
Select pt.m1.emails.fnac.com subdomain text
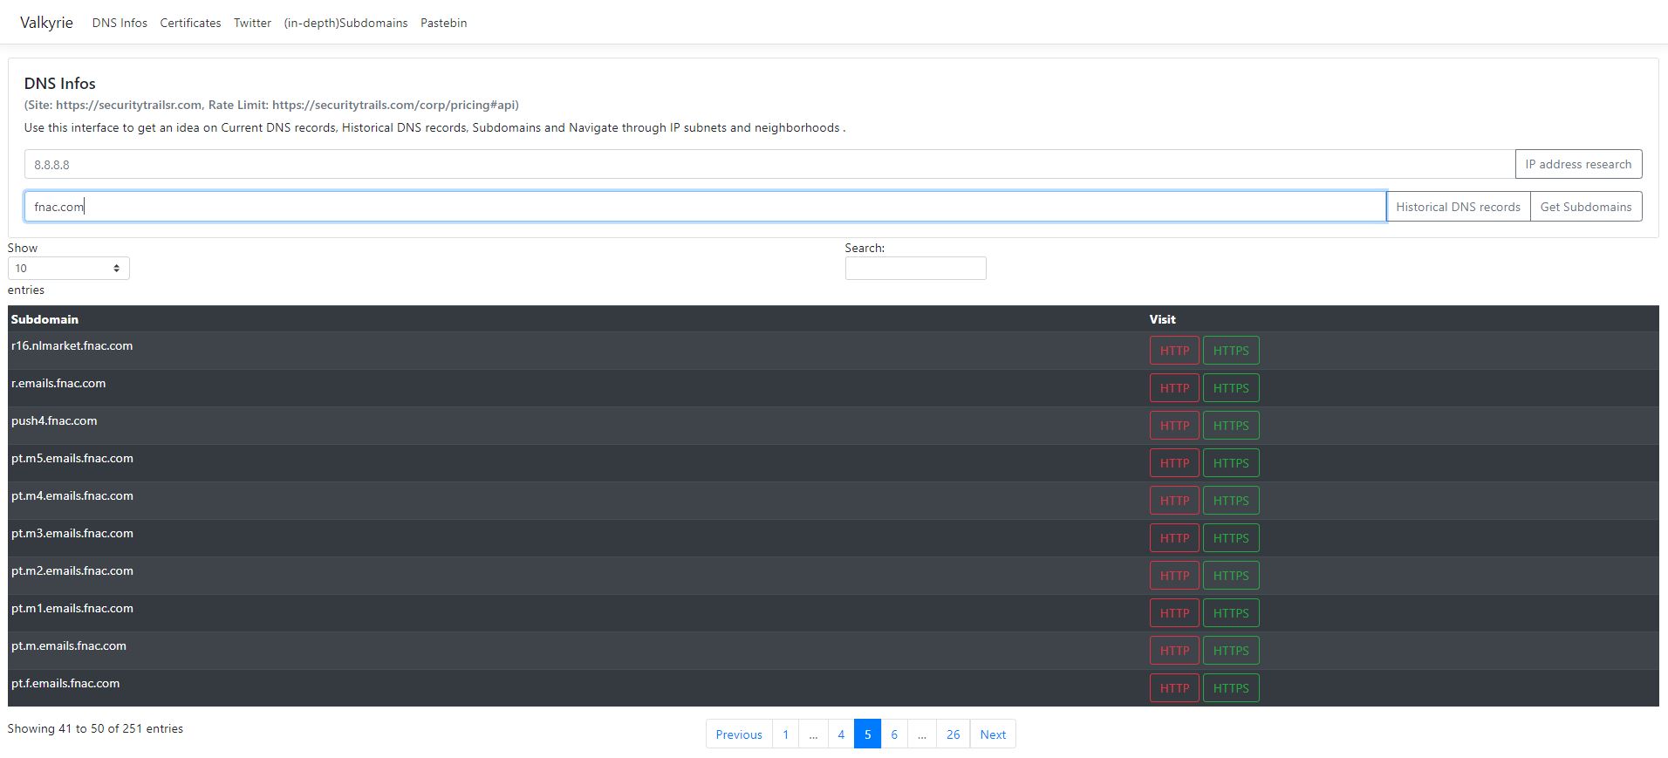click(x=72, y=608)
